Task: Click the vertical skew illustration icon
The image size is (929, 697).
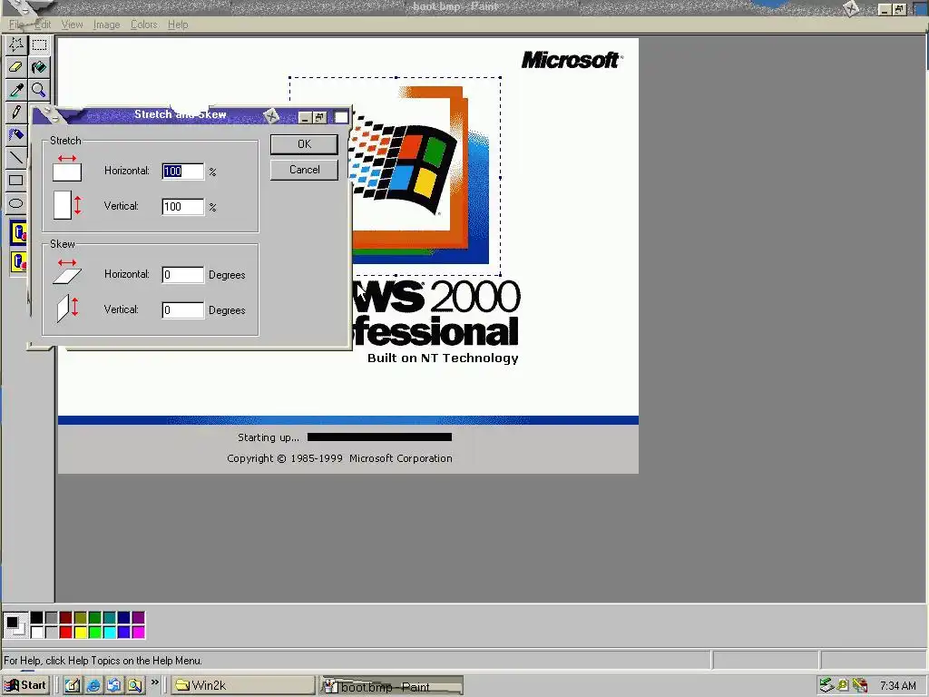Action: pos(67,309)
